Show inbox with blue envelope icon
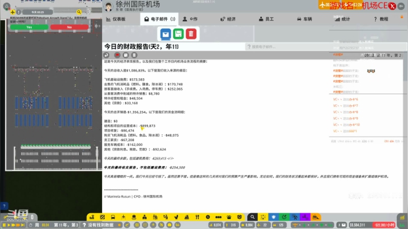This screenshot has height=229, width=408. point(165,34)
